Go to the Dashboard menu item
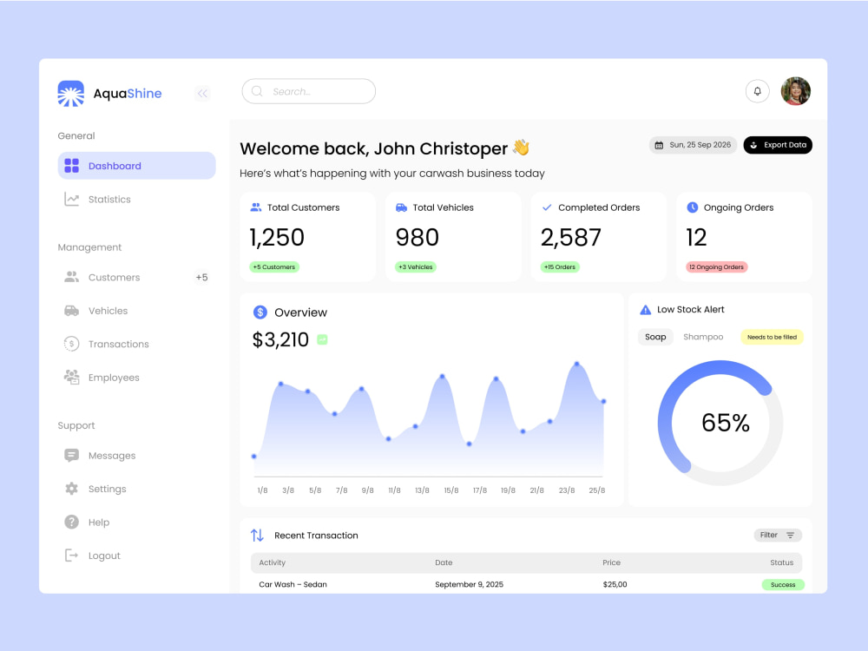Image resolution: width=868 pixels, height=651 pixels. pos(137,166)
